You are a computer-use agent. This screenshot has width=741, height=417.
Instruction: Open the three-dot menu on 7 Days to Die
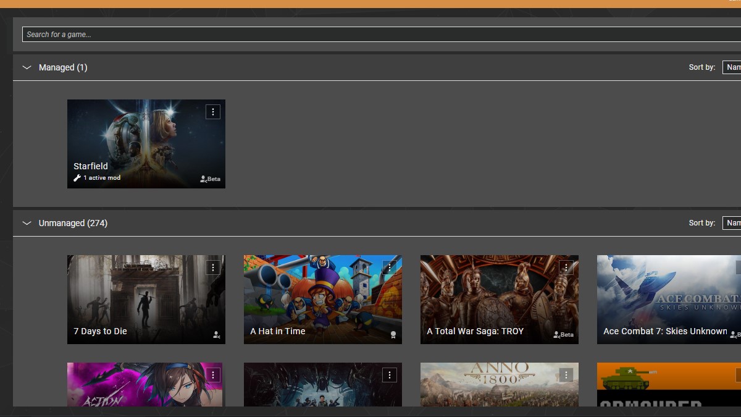[213, 267]
